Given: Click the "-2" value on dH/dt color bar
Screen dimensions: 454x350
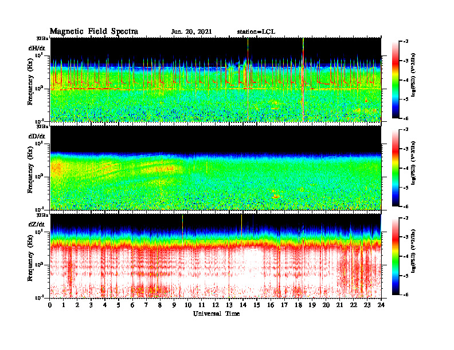Looking at the screenshot, I should point(406,42).
